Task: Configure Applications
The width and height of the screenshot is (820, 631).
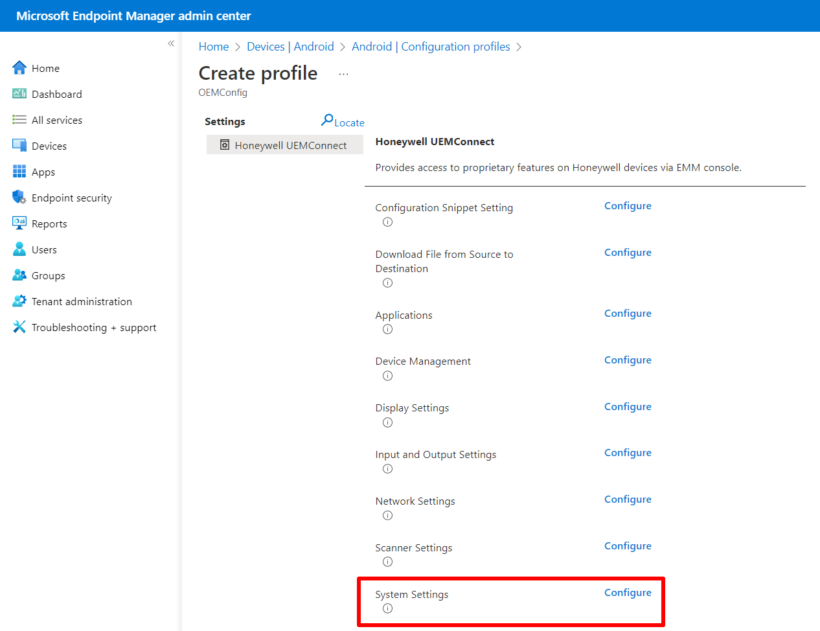Action: pyautogui.click(x=628, y=314)
